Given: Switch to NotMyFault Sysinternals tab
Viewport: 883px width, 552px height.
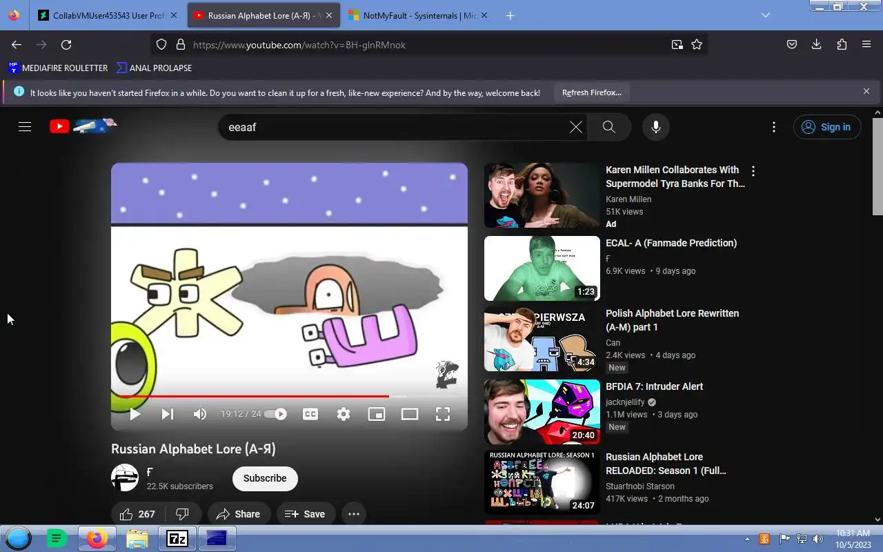Looking at the screenshot, I should (x=419, y=15).
